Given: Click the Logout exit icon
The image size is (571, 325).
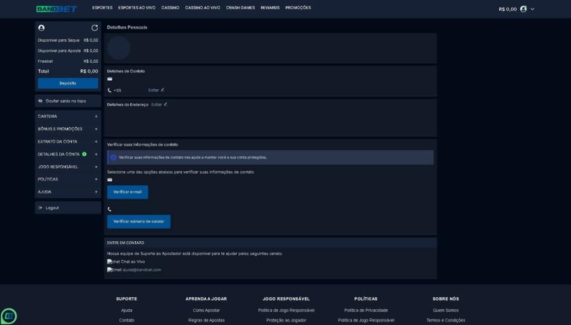Looking at the screenshot, I should tap(40, 208).
